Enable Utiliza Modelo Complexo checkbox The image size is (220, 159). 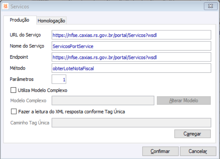pyautogui.click(x=14, y=90)
